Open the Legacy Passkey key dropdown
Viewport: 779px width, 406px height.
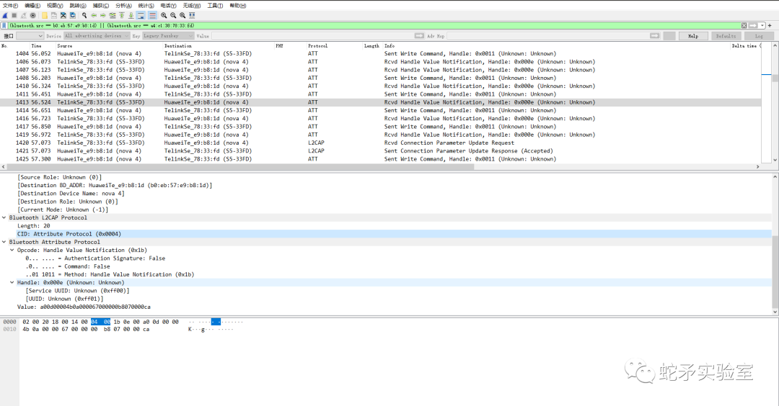point(168,36)
